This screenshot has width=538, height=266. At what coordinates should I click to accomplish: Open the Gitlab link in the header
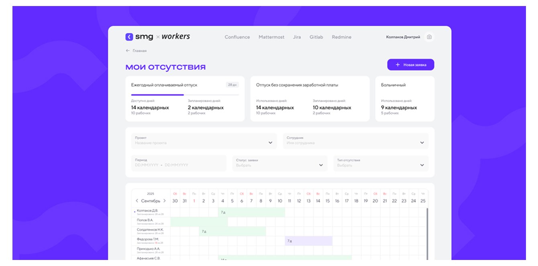(316, 37)
